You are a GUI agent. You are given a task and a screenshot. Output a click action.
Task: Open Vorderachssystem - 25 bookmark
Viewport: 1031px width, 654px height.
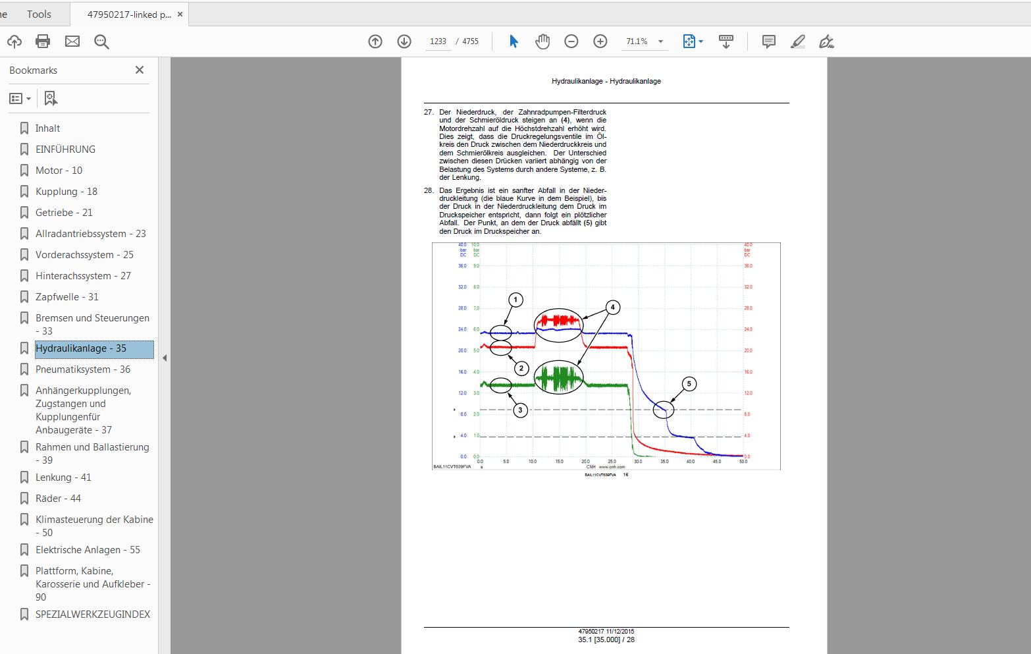[84, 255]
